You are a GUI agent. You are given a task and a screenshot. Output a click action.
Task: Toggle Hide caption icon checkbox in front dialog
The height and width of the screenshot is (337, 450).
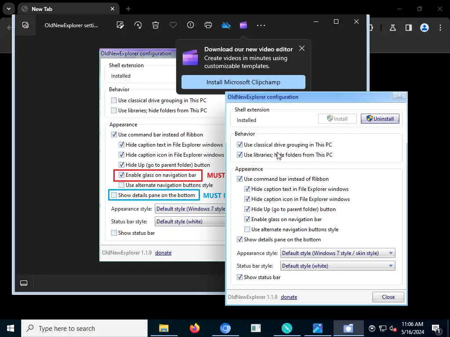tap(247, 199)
